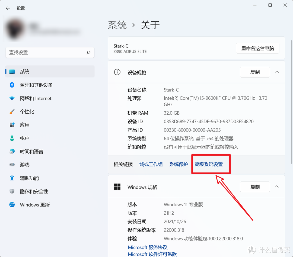Viewport: 293px width, 257px height.
Task: Collapse the 设备规格 section
Action: click(277, 72)
